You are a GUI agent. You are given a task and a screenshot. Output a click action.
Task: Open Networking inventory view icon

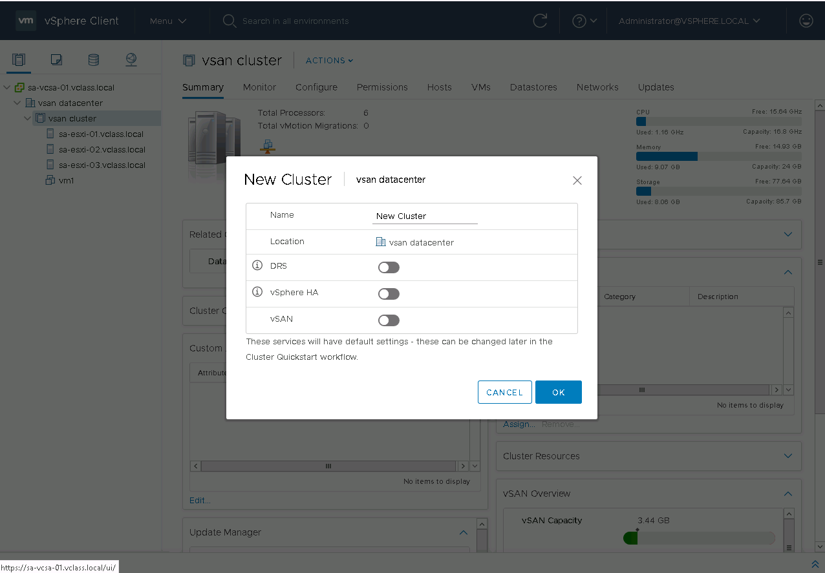pos(131,60)
